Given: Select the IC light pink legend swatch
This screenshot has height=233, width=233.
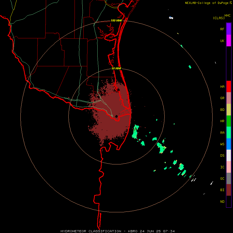Looking at the screenshot, I should click(x=229, y=167).
